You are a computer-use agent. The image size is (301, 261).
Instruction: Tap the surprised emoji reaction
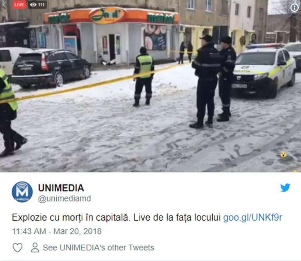click(x=283, y=155)
